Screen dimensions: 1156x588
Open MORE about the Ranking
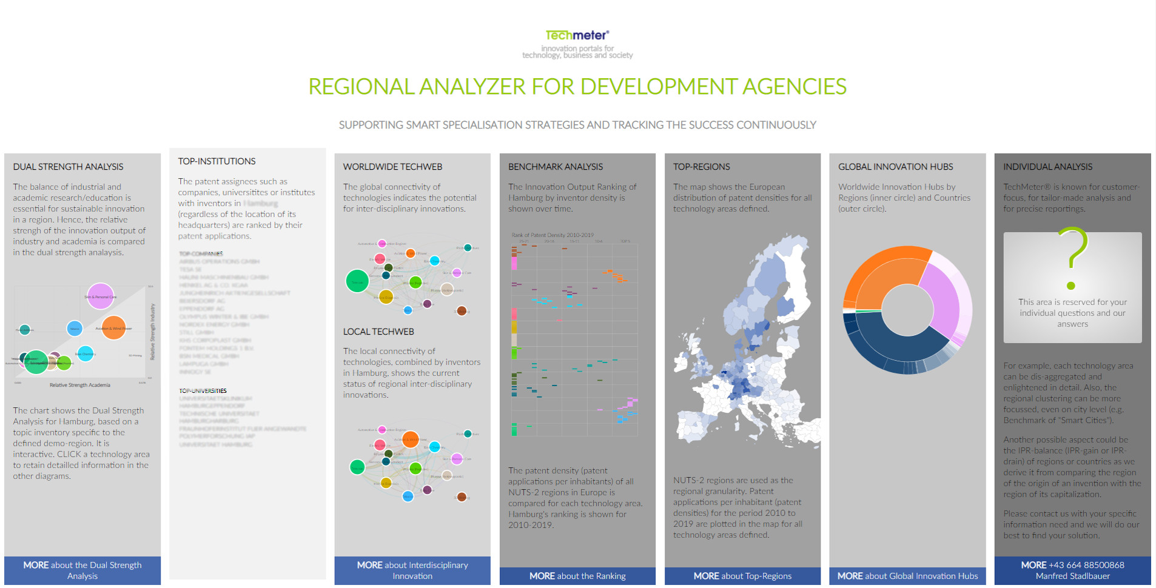point(577,576)
